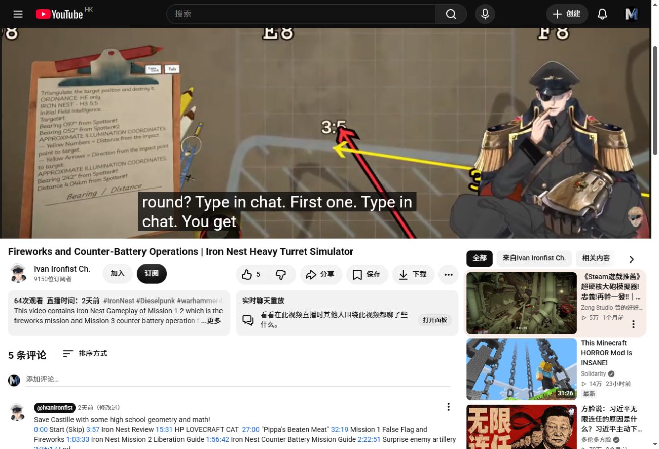Open the account avatar menu

click(631, 14)
